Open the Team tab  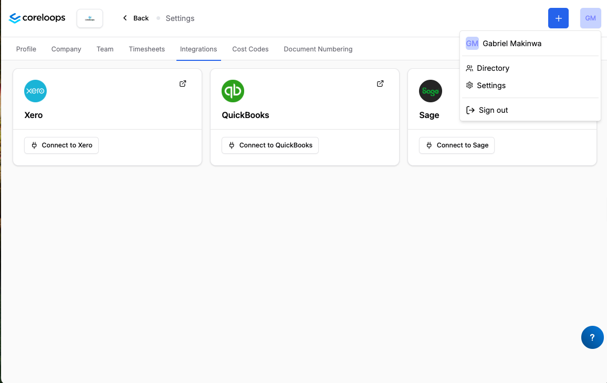(105, 49)
